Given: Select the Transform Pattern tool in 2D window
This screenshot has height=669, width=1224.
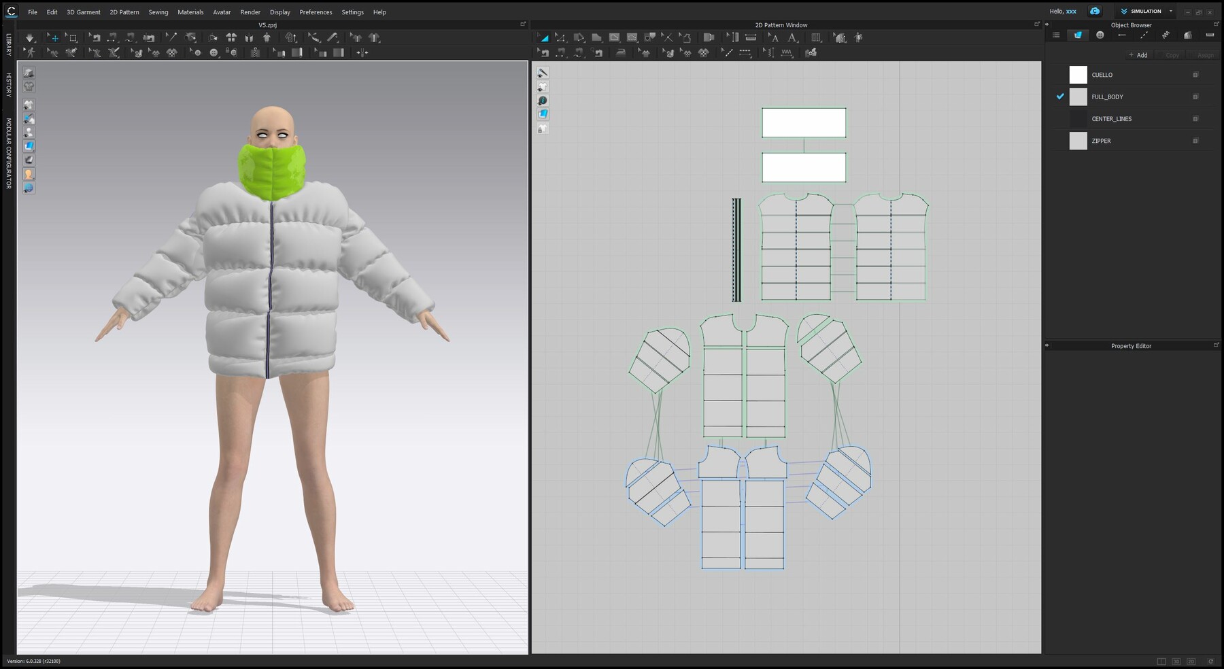Looking at the screenshot, I should coord(544,37).
